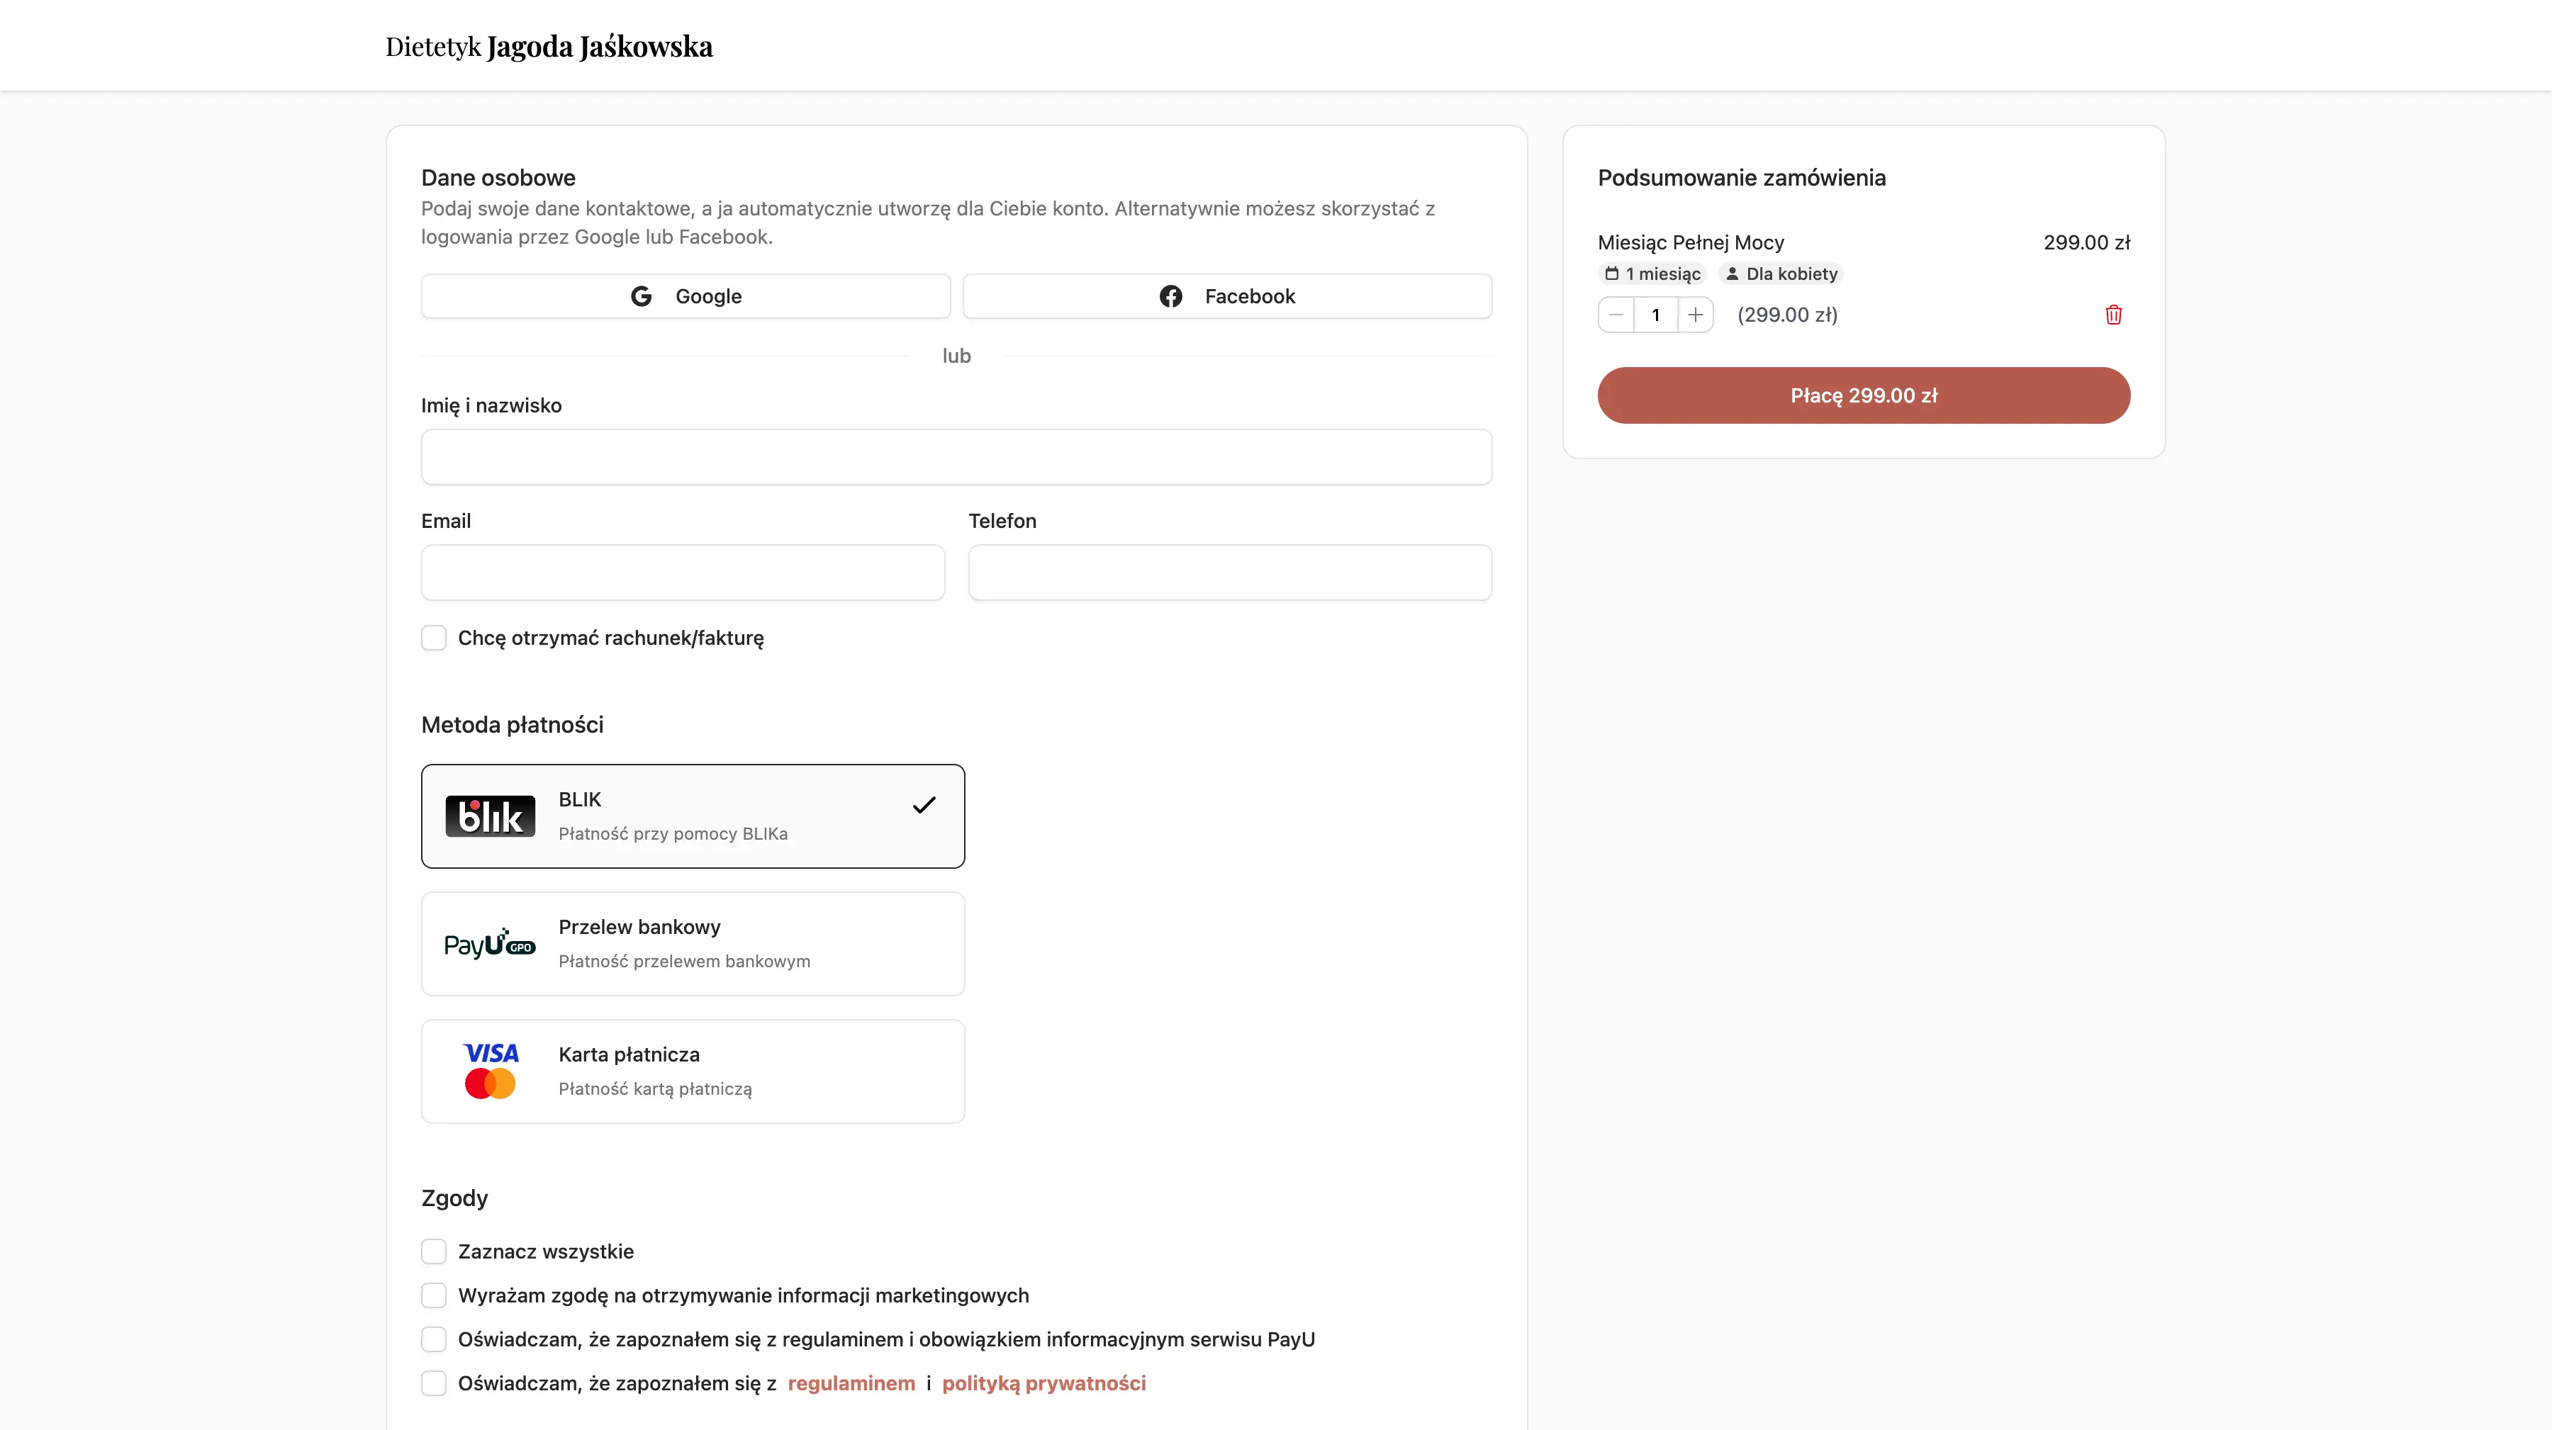Click into the Email input field

coord(683,573)
